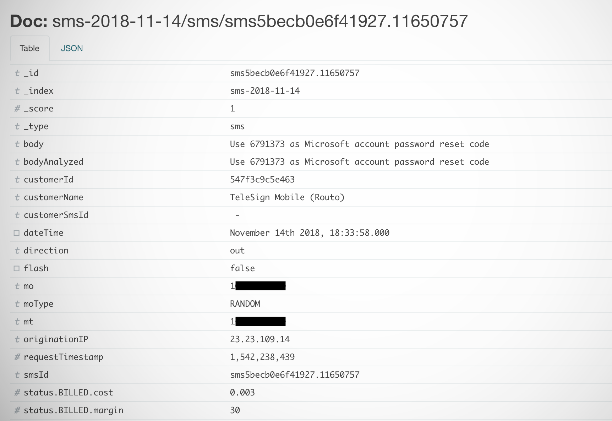Select the Table tab
612x421 pixels.
coord(29,48)
